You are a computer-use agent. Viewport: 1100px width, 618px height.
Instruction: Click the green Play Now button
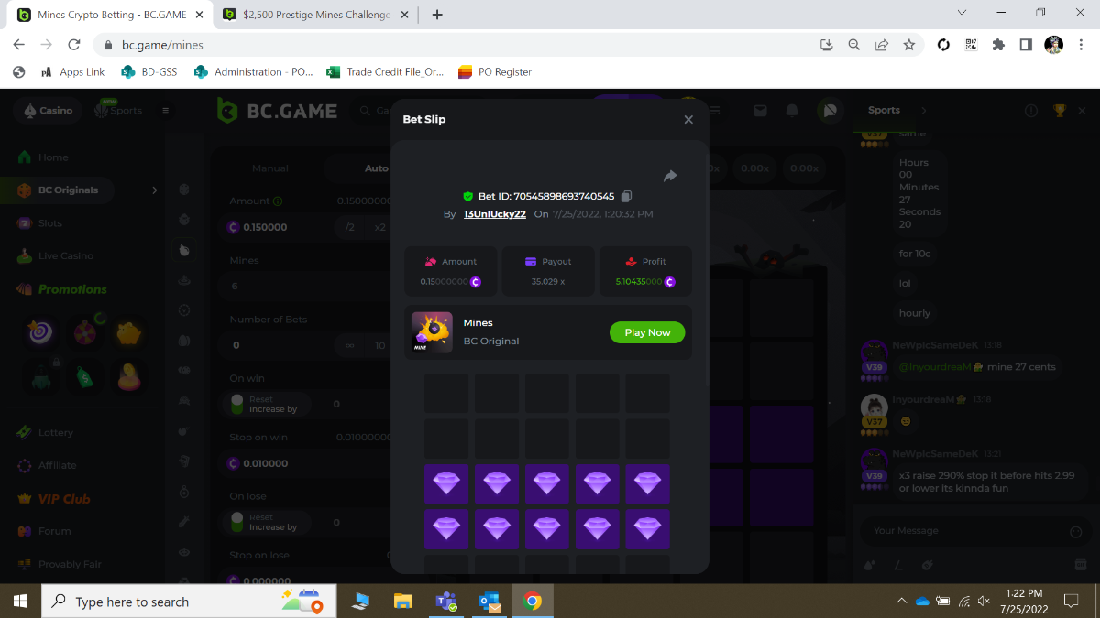(647, 332)
